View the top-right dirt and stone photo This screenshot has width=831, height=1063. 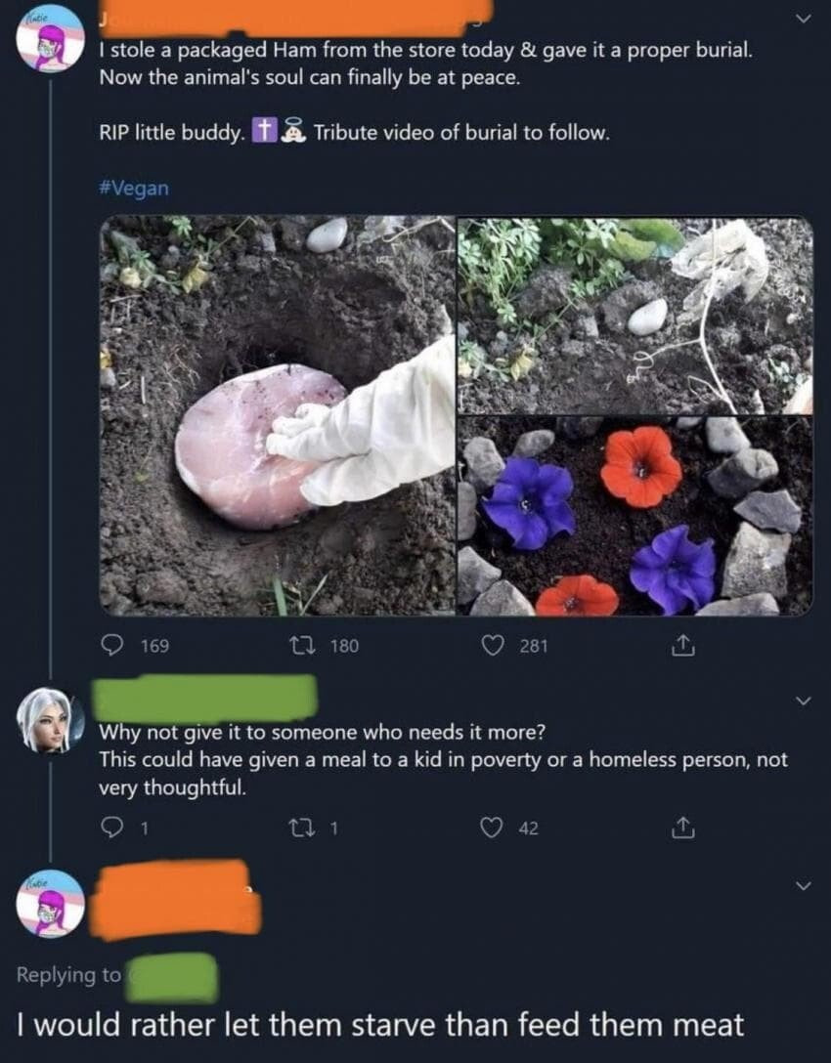[x=635, y=315]
